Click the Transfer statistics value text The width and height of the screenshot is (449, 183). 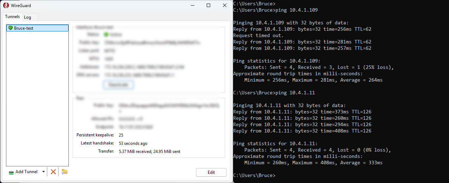[150, 151]
